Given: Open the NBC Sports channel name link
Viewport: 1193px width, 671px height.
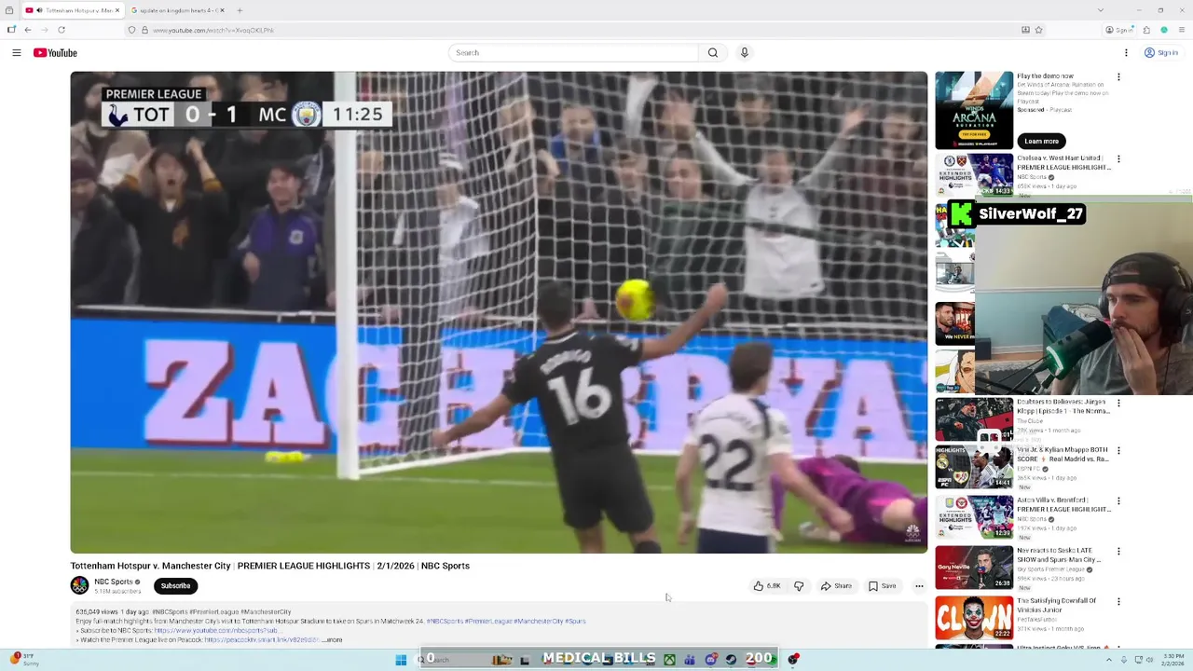Looking at the screenshot, I should [x=113, y=582].
